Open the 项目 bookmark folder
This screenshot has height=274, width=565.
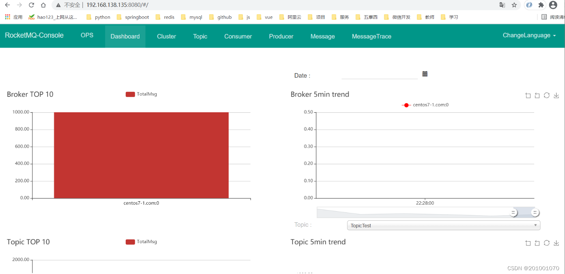(317, 17)
